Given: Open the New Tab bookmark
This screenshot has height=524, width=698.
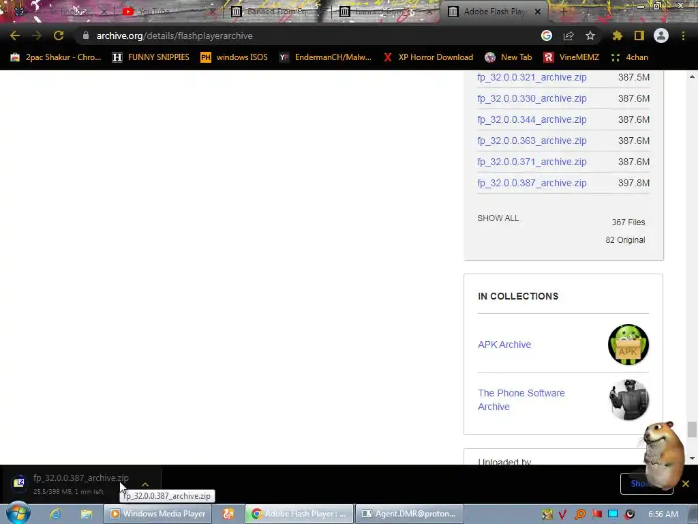Looking at the screenshot, I should 509,57.
